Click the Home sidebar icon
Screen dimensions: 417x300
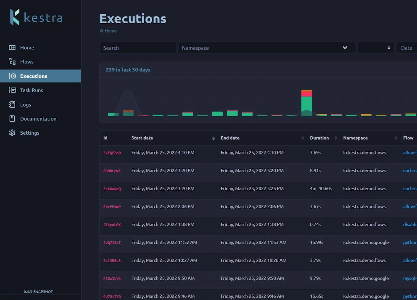tap(12, 48)
